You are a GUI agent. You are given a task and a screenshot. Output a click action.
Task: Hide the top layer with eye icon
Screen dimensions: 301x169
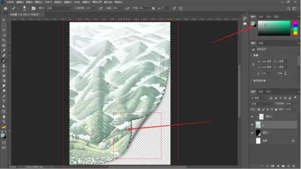(252, 117)
